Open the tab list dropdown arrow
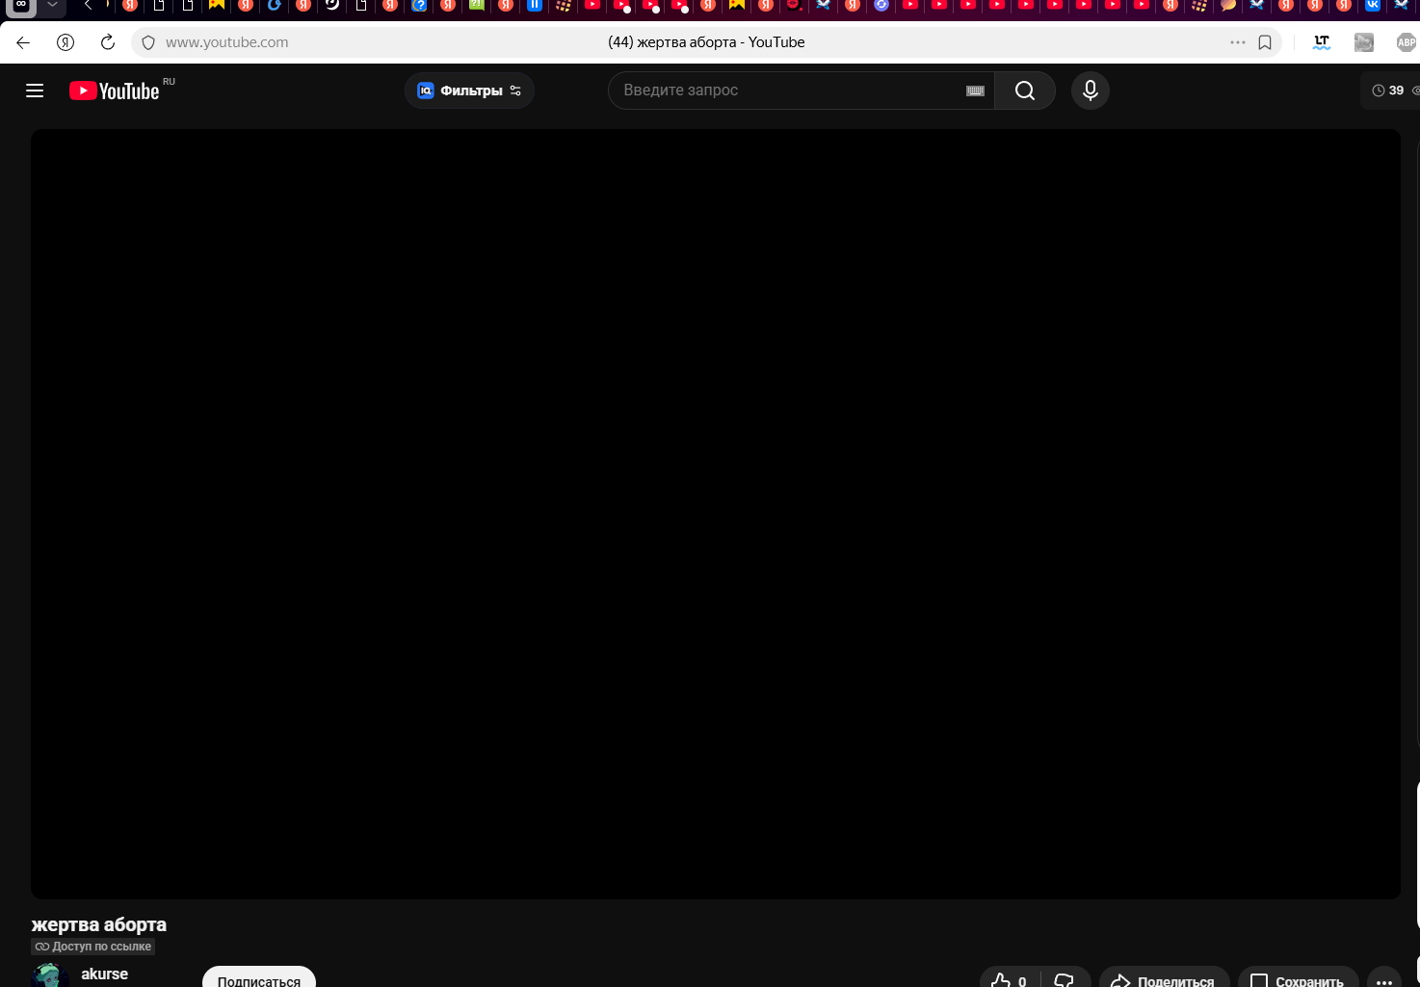Viewport: 1420px width, 987px height. [x=53, y=8]
